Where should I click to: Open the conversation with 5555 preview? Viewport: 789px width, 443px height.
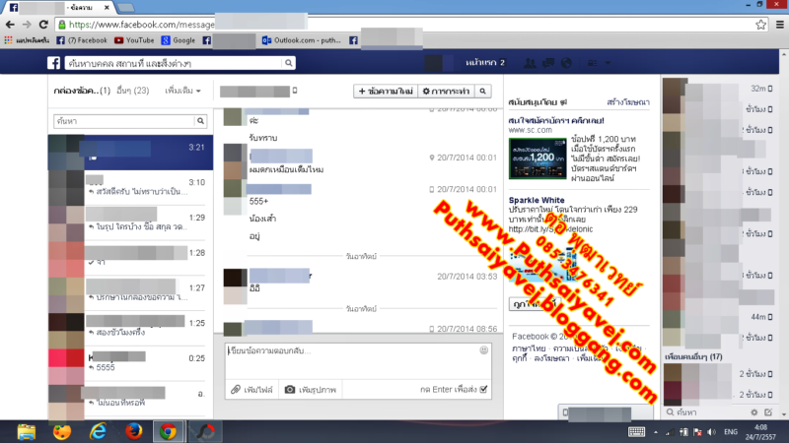pos(130,363)
